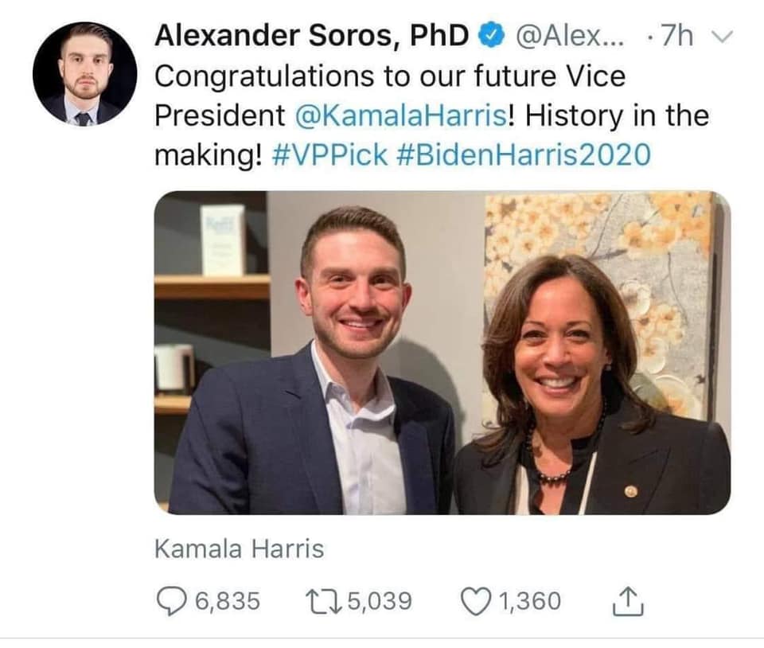Click the 1,360 like count
Image resolution: width=764 pixels, height=648 pixels.
tap(530, 601)
